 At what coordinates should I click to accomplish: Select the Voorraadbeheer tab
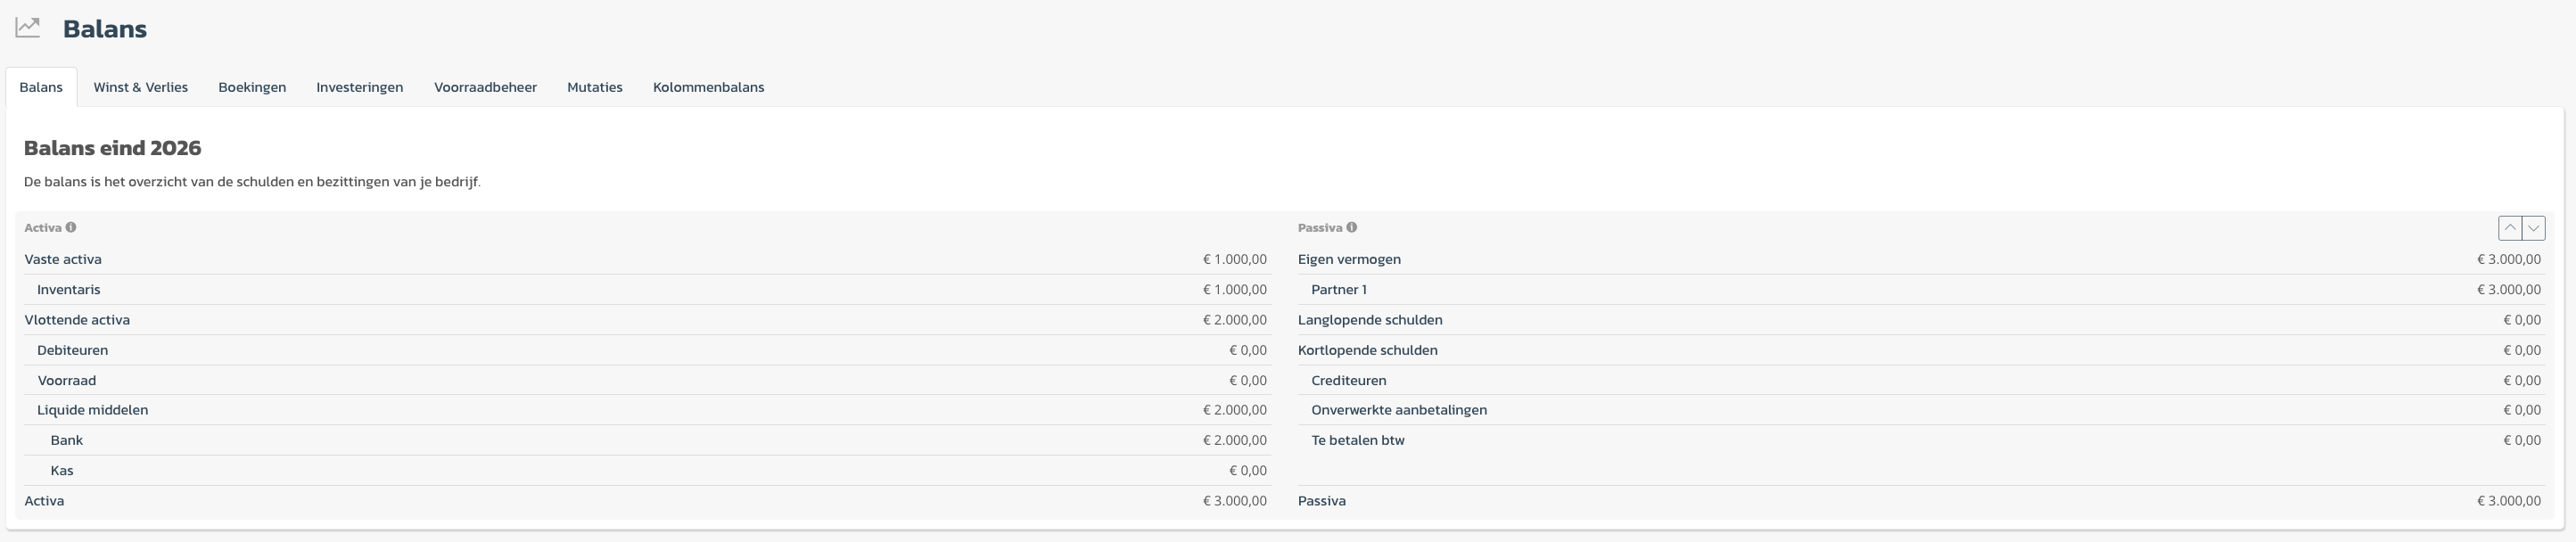click(x=485, y=87)
